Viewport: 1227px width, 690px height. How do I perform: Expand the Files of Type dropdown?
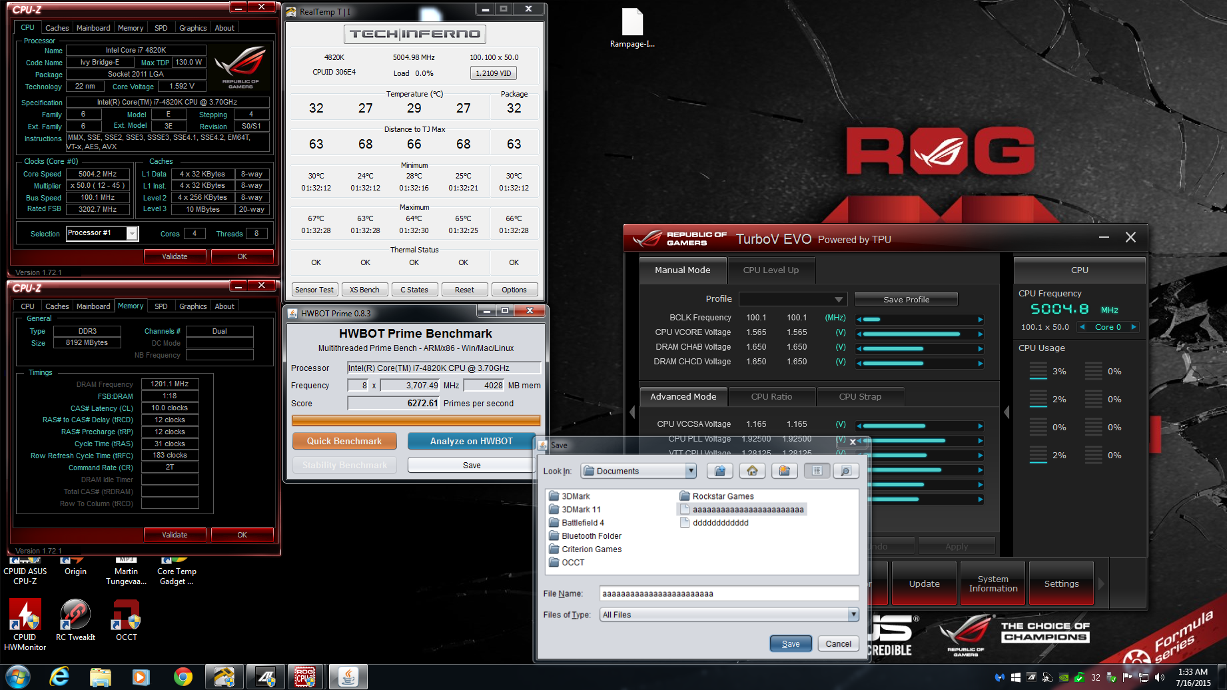point(853,615)
